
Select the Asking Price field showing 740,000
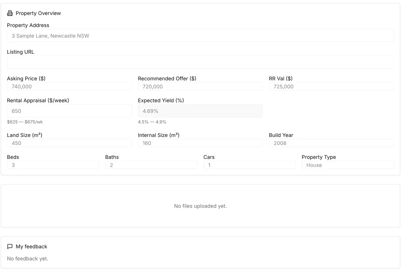(x=69, y=87)
